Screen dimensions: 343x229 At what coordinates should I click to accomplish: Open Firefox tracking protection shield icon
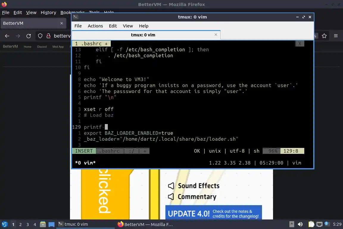[40, 36]
